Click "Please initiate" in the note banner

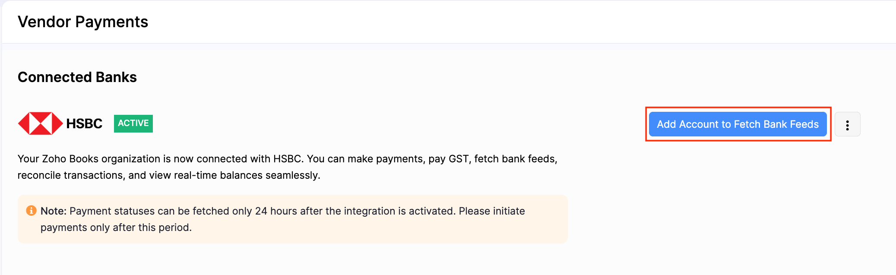(492, 211)
